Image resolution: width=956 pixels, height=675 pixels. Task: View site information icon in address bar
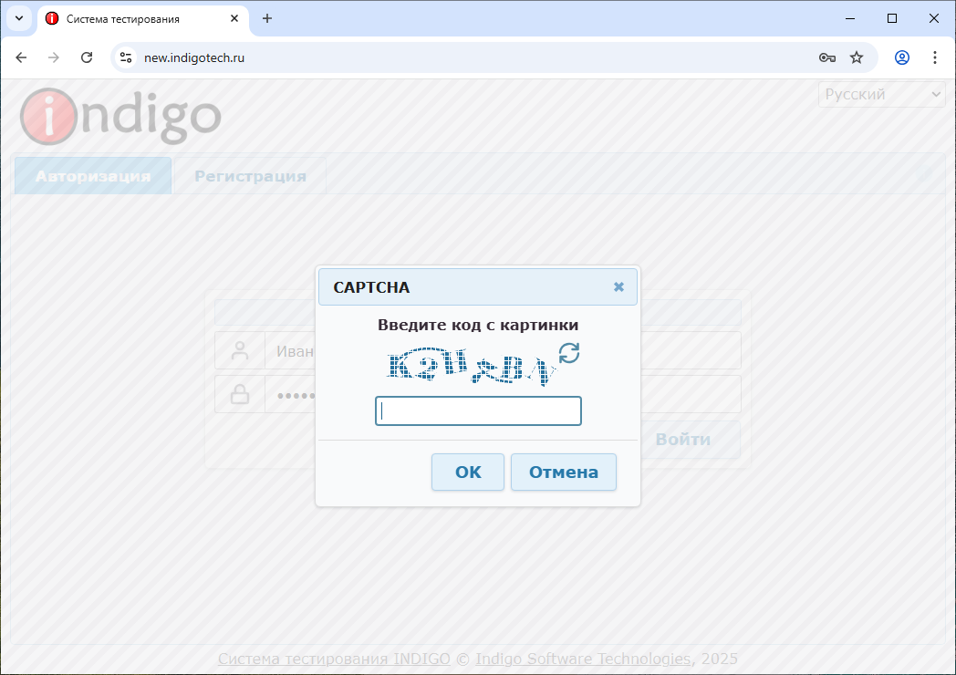126,57
